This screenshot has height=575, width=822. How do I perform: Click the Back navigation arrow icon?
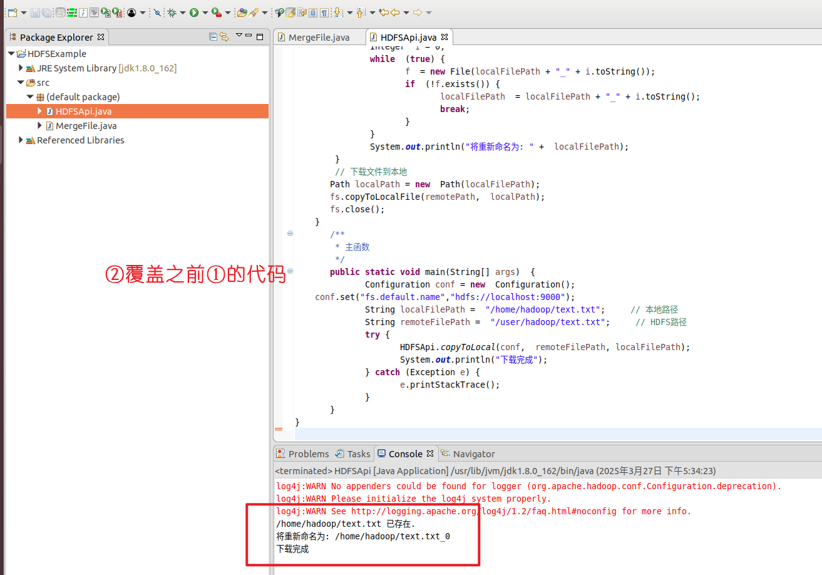point(395,12)
